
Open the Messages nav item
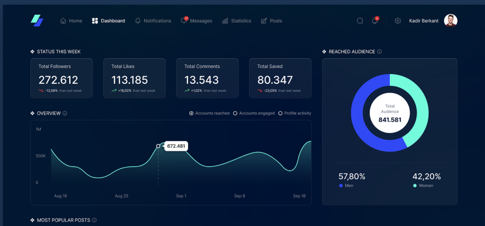(x=197, y=21)
